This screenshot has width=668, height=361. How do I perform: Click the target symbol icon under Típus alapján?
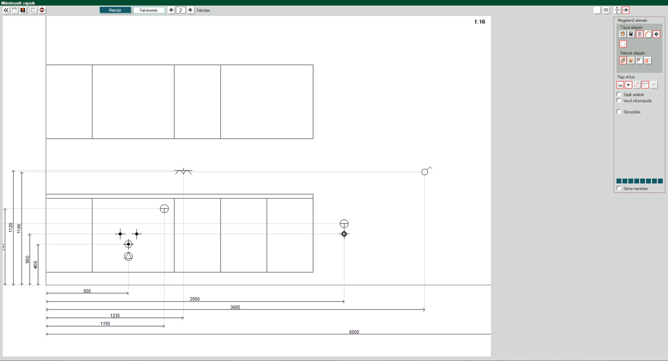[657, 34]
